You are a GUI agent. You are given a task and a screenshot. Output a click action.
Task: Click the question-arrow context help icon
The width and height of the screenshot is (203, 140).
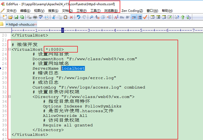[177, 17]
